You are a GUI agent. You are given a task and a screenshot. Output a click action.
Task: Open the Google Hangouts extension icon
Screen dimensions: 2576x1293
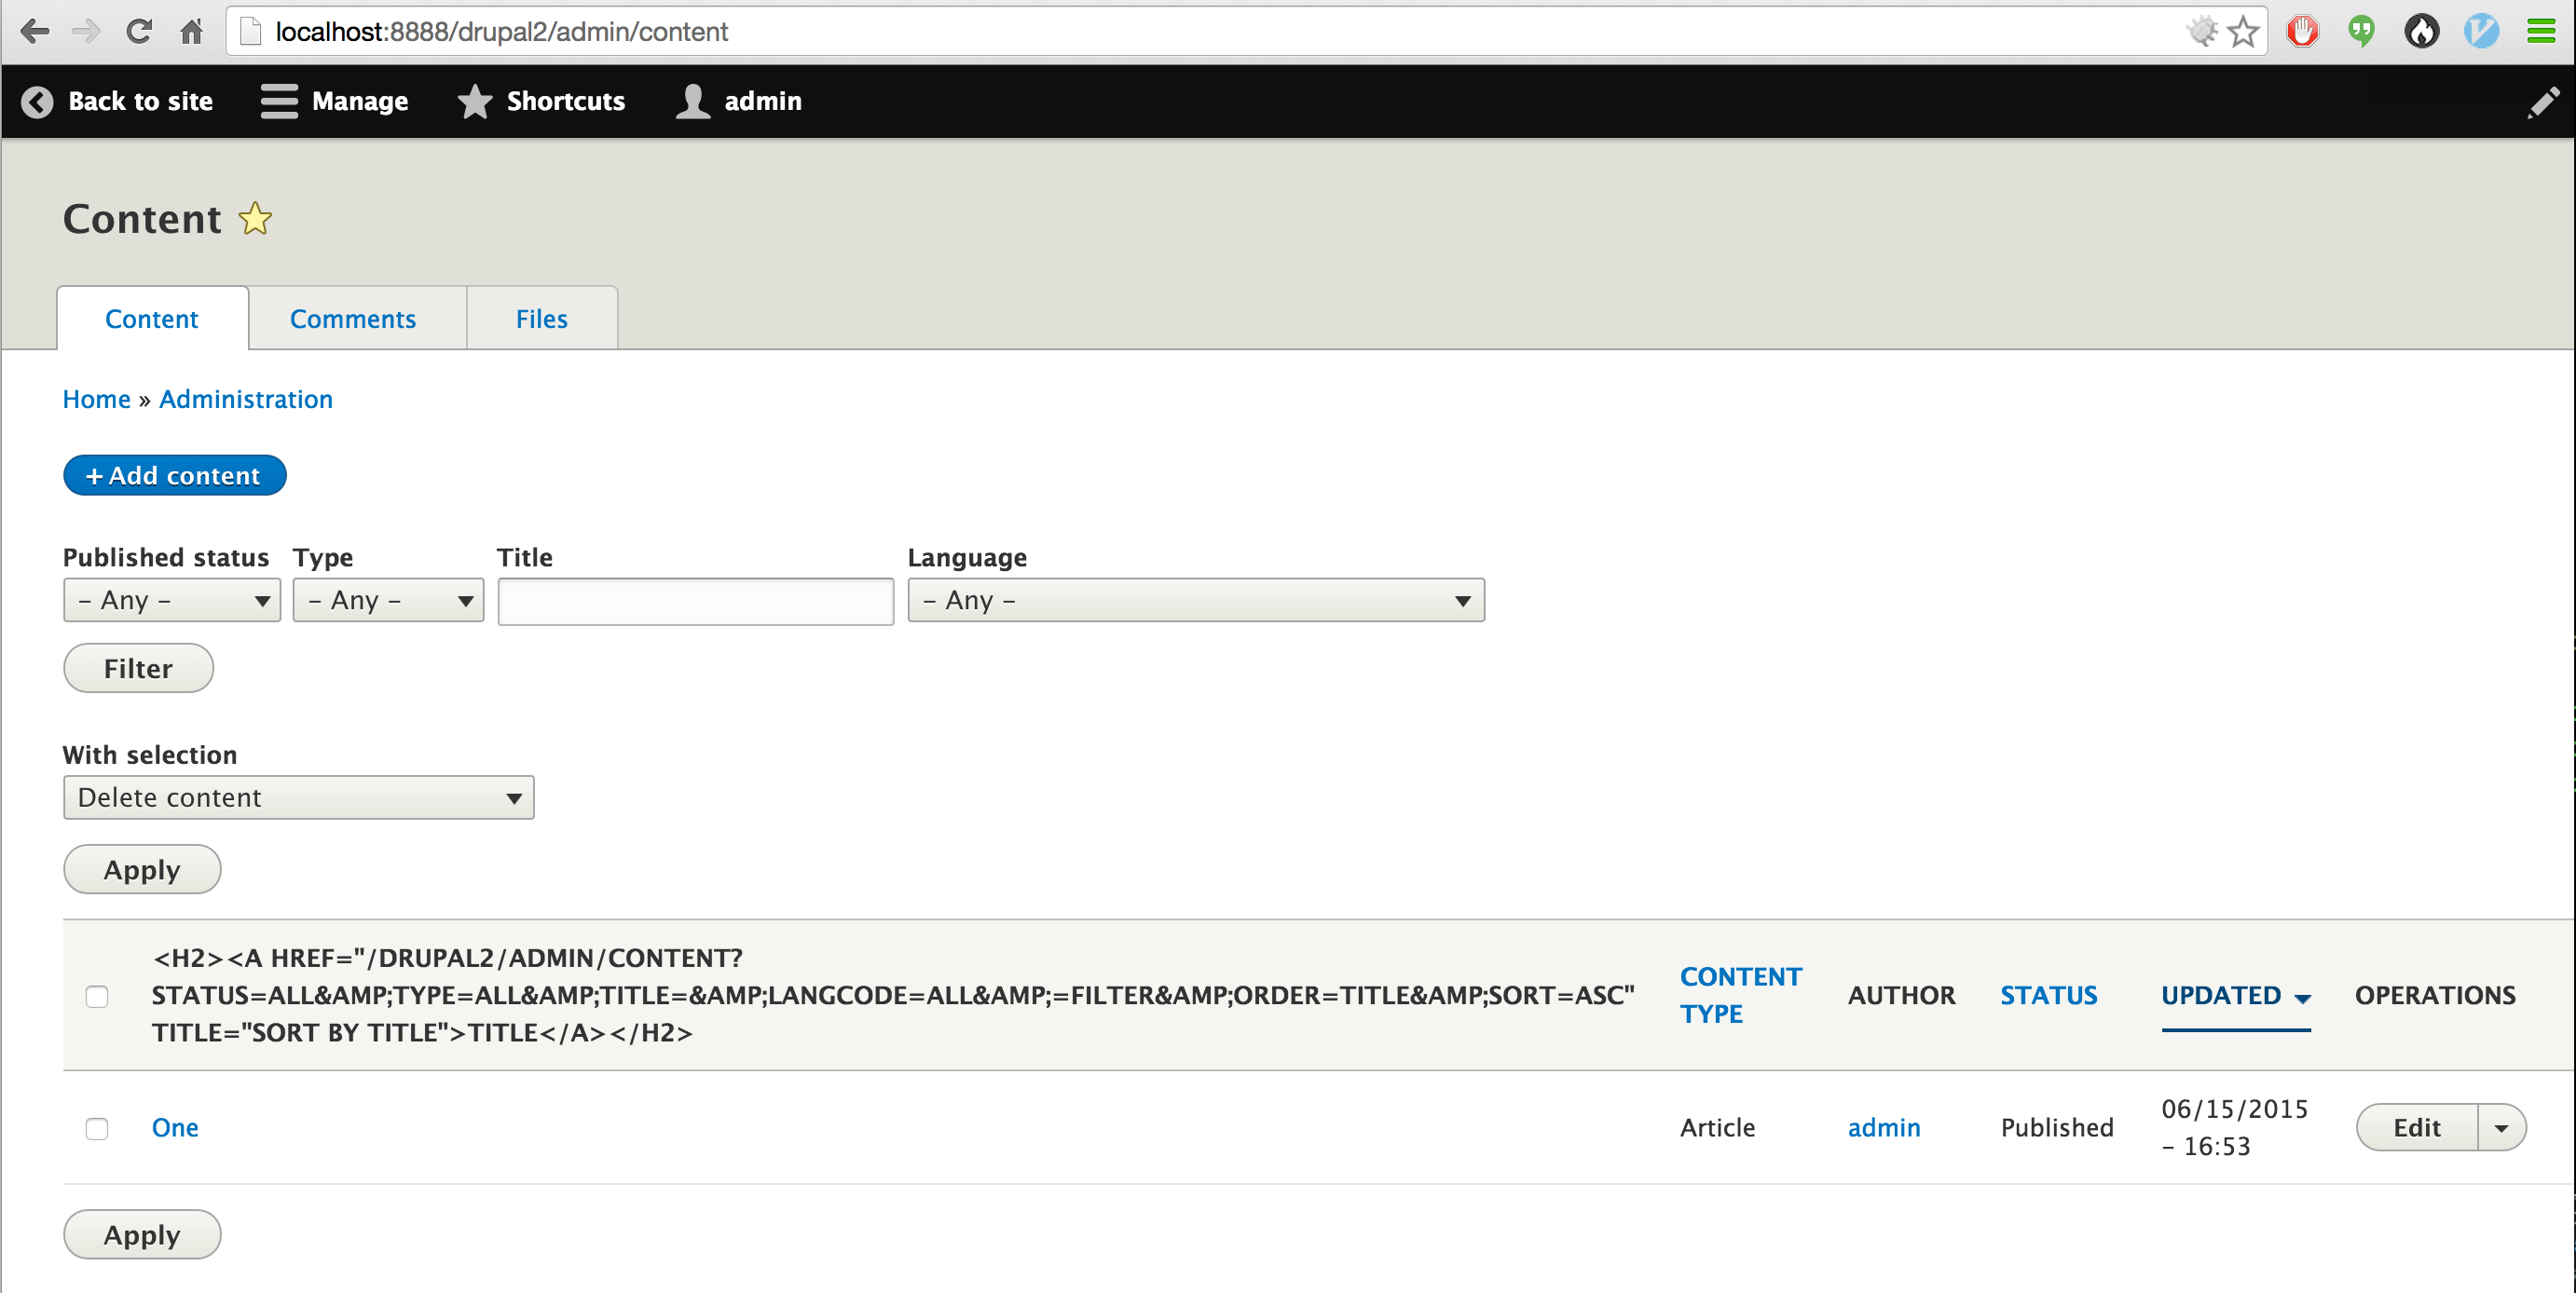2362,31
